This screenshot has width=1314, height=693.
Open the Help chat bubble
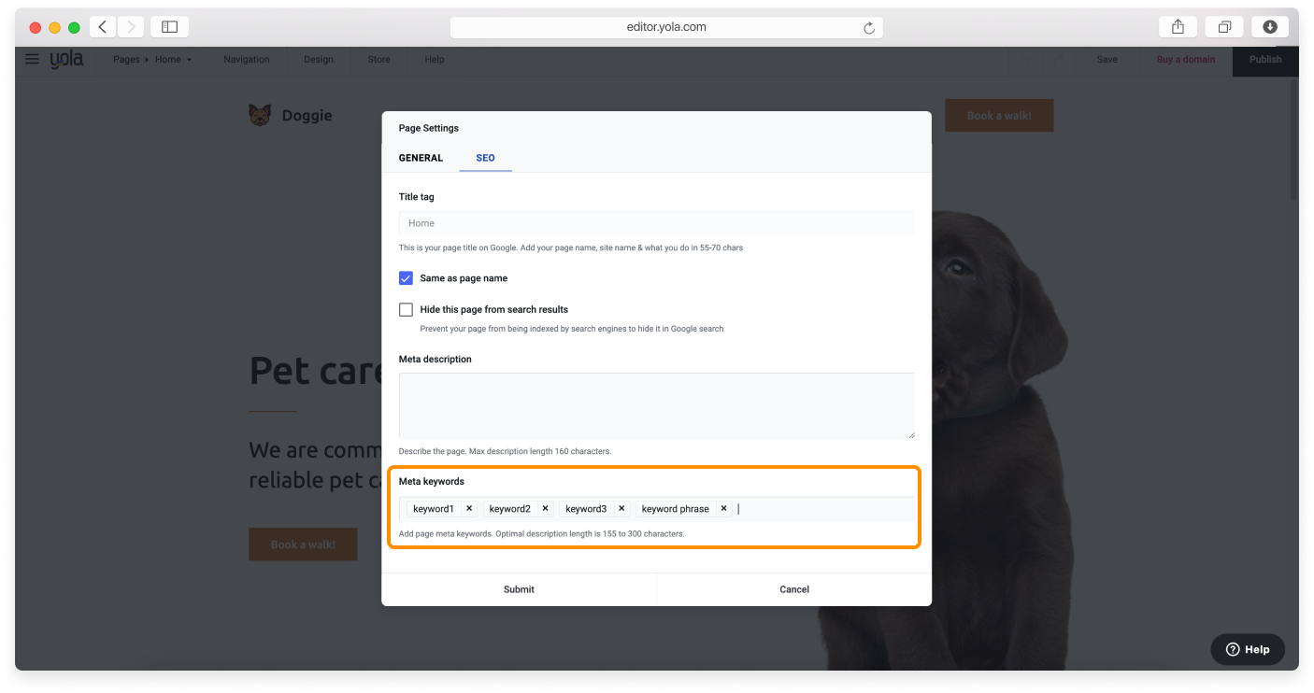click(1247, 649)
